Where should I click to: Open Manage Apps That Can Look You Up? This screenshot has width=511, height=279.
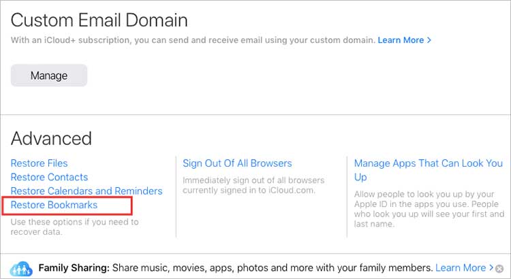tap(429, 170)
